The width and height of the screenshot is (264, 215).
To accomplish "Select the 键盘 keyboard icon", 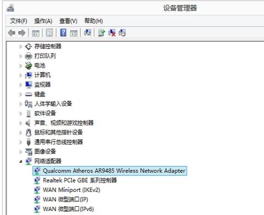I will coord(29,94).
